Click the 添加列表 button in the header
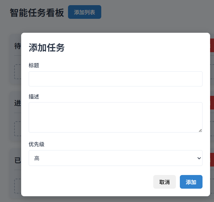 (85, 12)
